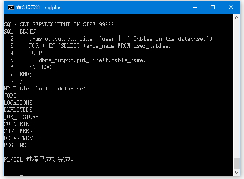244x179 pixels.
Task: Click the END LOOP; statement line
Action: pyautogui.click(x=43, y=67)
